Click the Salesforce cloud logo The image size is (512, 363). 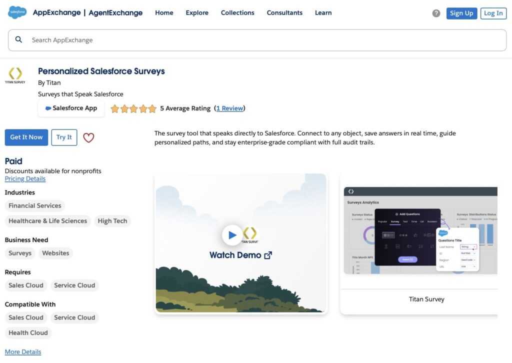pyautogui.click(x=16, y=11)
